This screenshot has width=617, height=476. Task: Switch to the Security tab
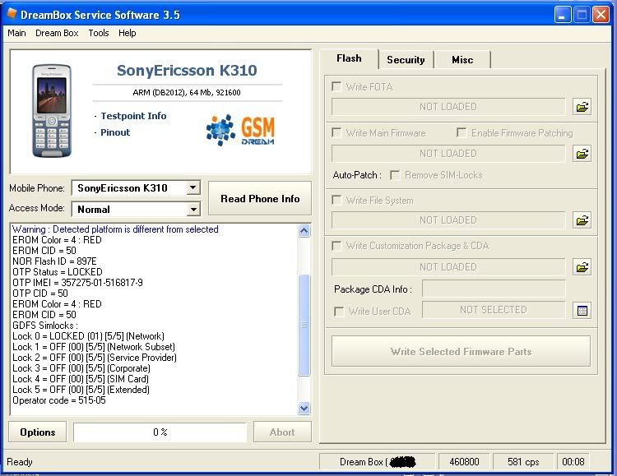pyautogui.click(x=406, y=60)
